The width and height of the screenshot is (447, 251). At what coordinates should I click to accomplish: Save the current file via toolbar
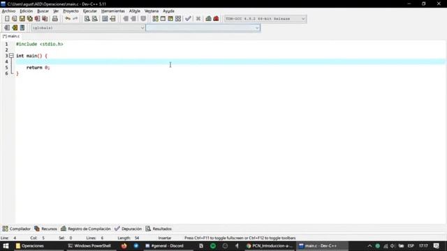click(22, 19)
